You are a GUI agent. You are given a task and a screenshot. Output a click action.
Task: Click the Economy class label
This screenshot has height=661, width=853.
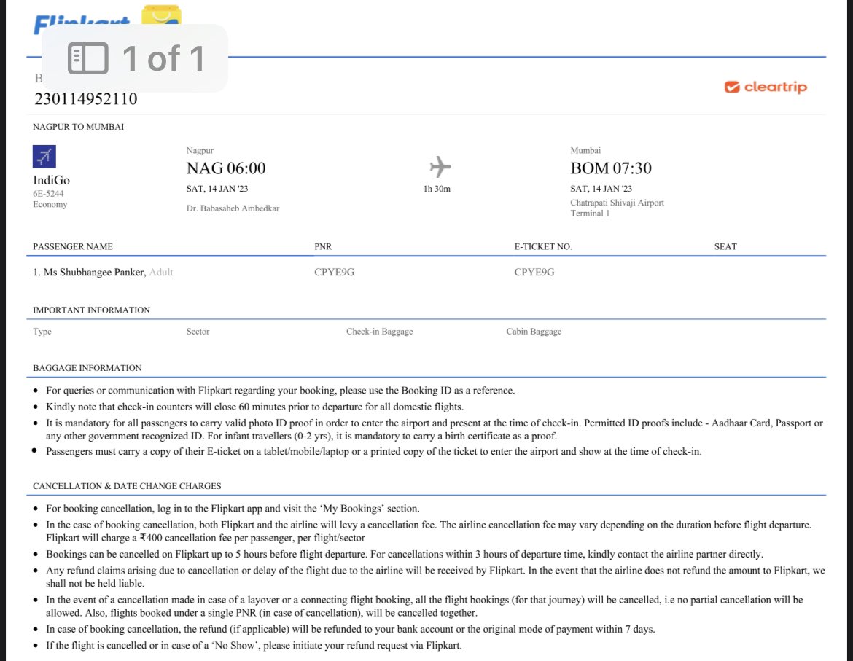coord(50,204)
